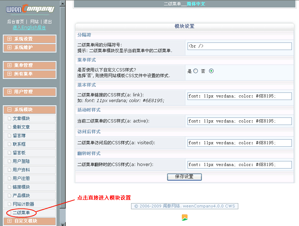Click the page icon beside 链接模块
Viewport: 299px width, 226px height.
pos(9,187)
